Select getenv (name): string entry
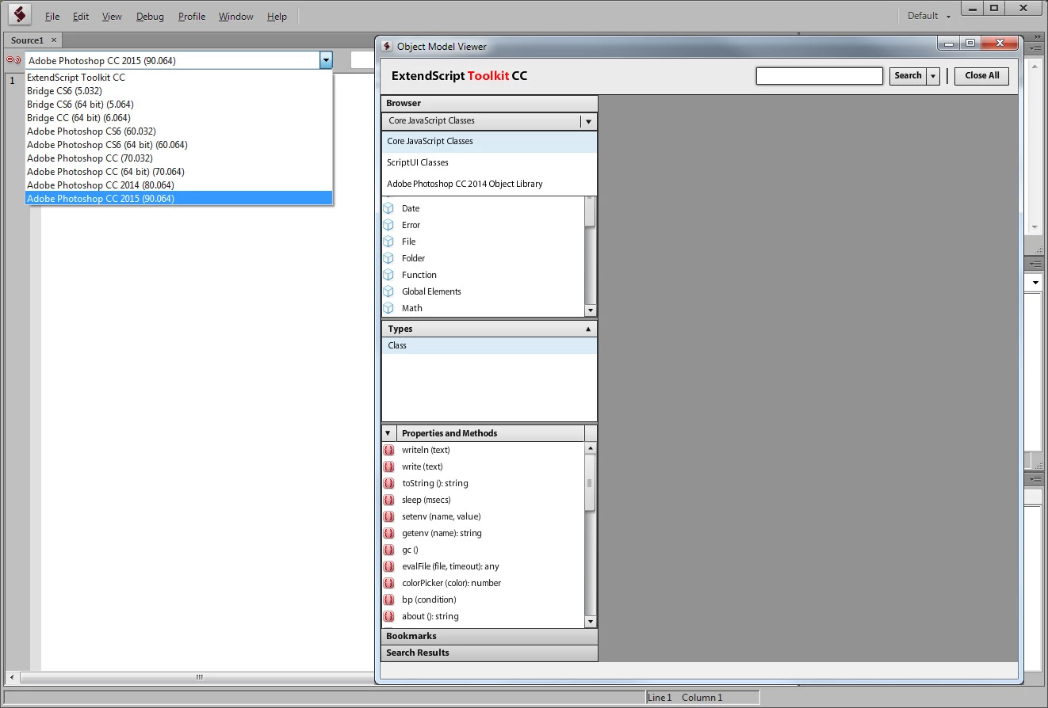Viewport: 1048px width, 708px height. pyautogui.click(x=483, y=533)
